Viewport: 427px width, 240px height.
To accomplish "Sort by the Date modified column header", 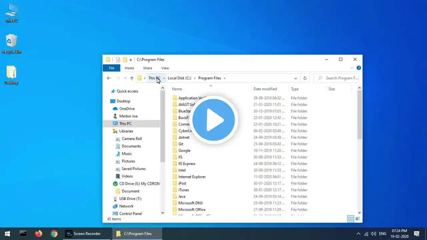I will (x=265, y=89).
